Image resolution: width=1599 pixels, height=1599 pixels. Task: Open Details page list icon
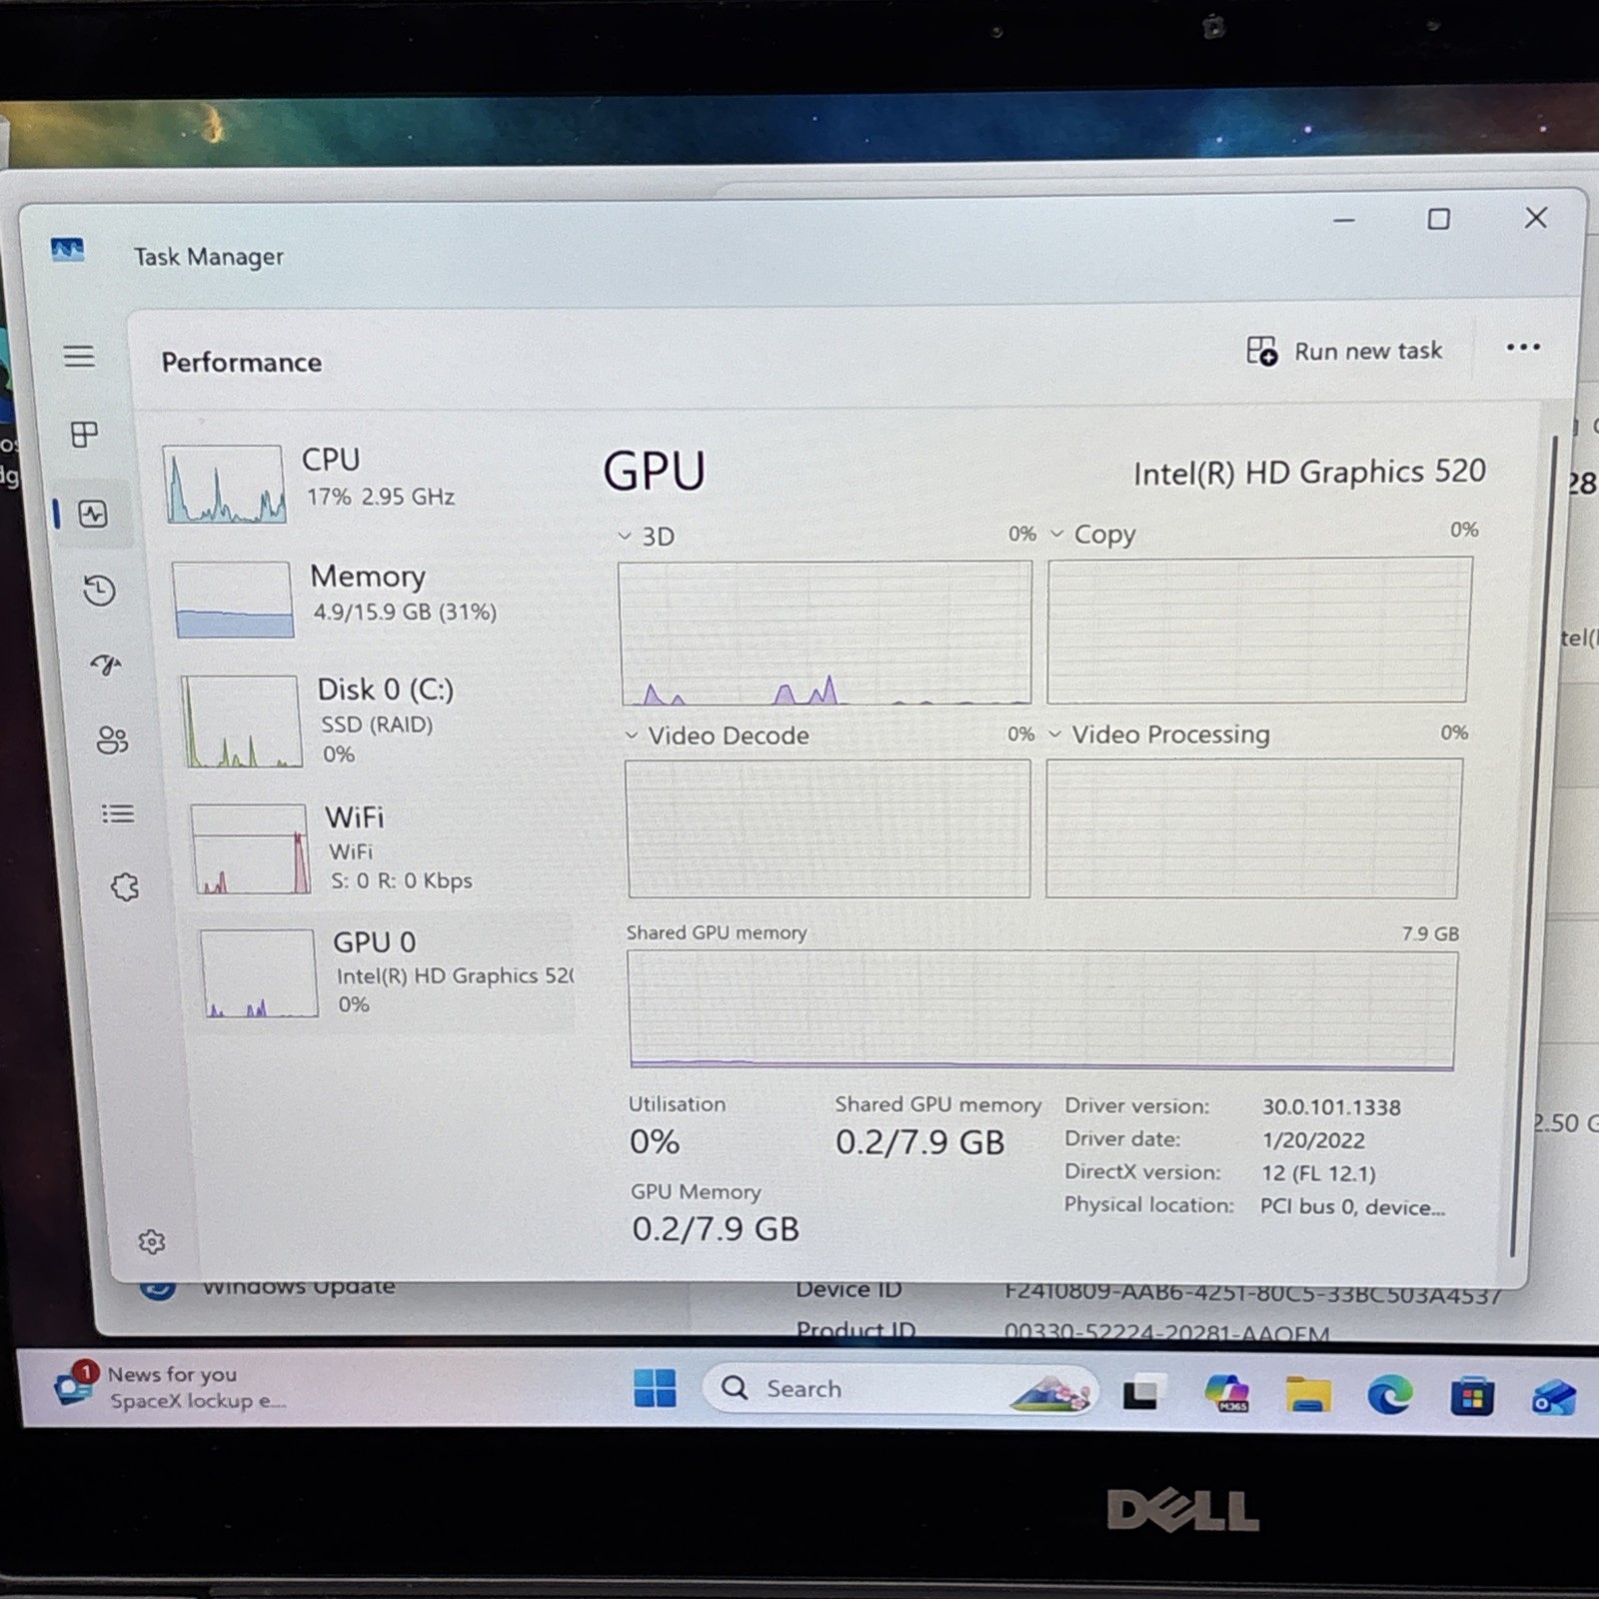point(118,813)
